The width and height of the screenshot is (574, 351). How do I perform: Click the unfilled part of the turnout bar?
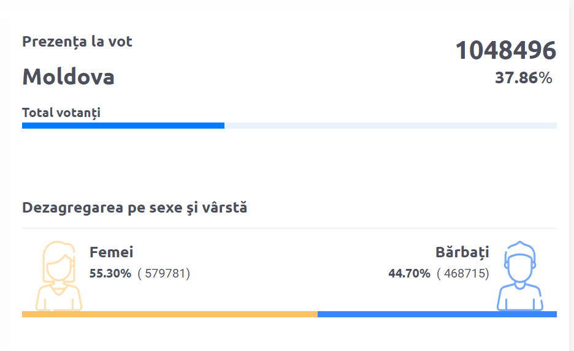pyautogui.click(x=391, y=126)
